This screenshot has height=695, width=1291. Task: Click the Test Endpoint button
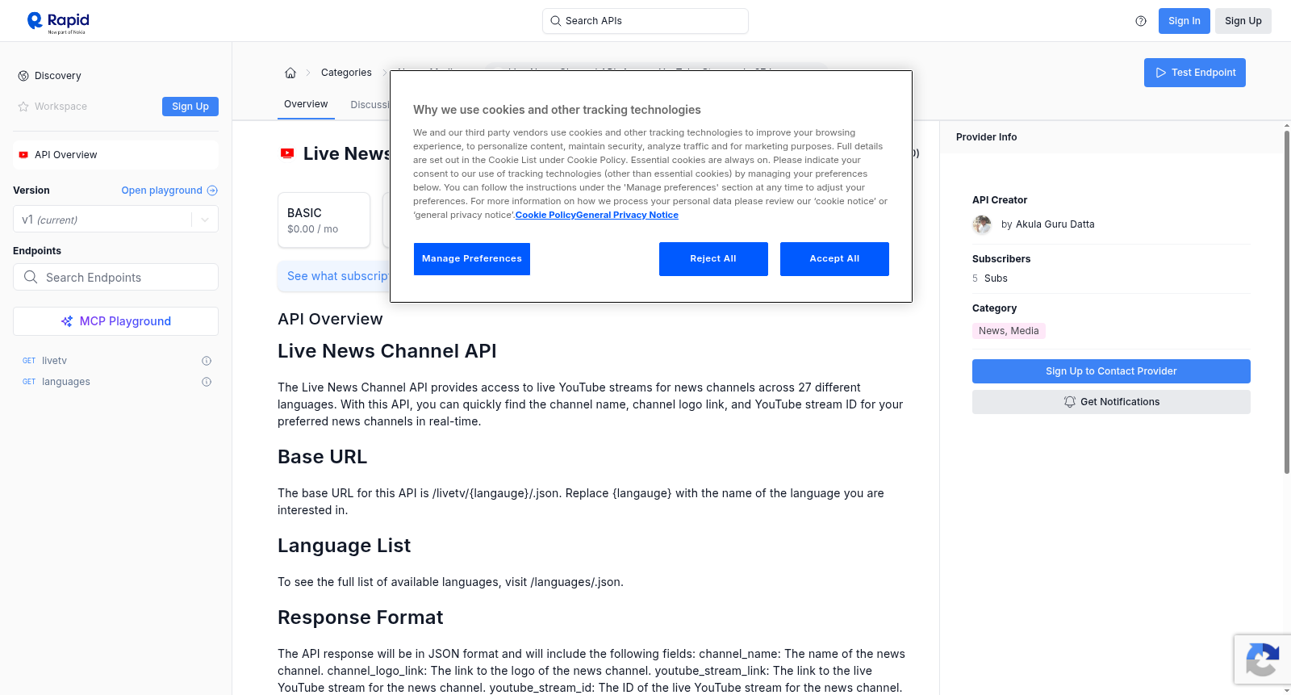click(x=1195, y=73)
